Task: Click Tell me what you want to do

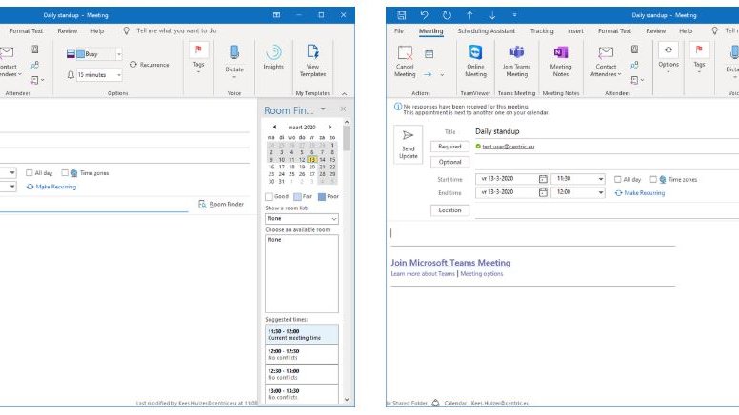Action: [176, 30]
